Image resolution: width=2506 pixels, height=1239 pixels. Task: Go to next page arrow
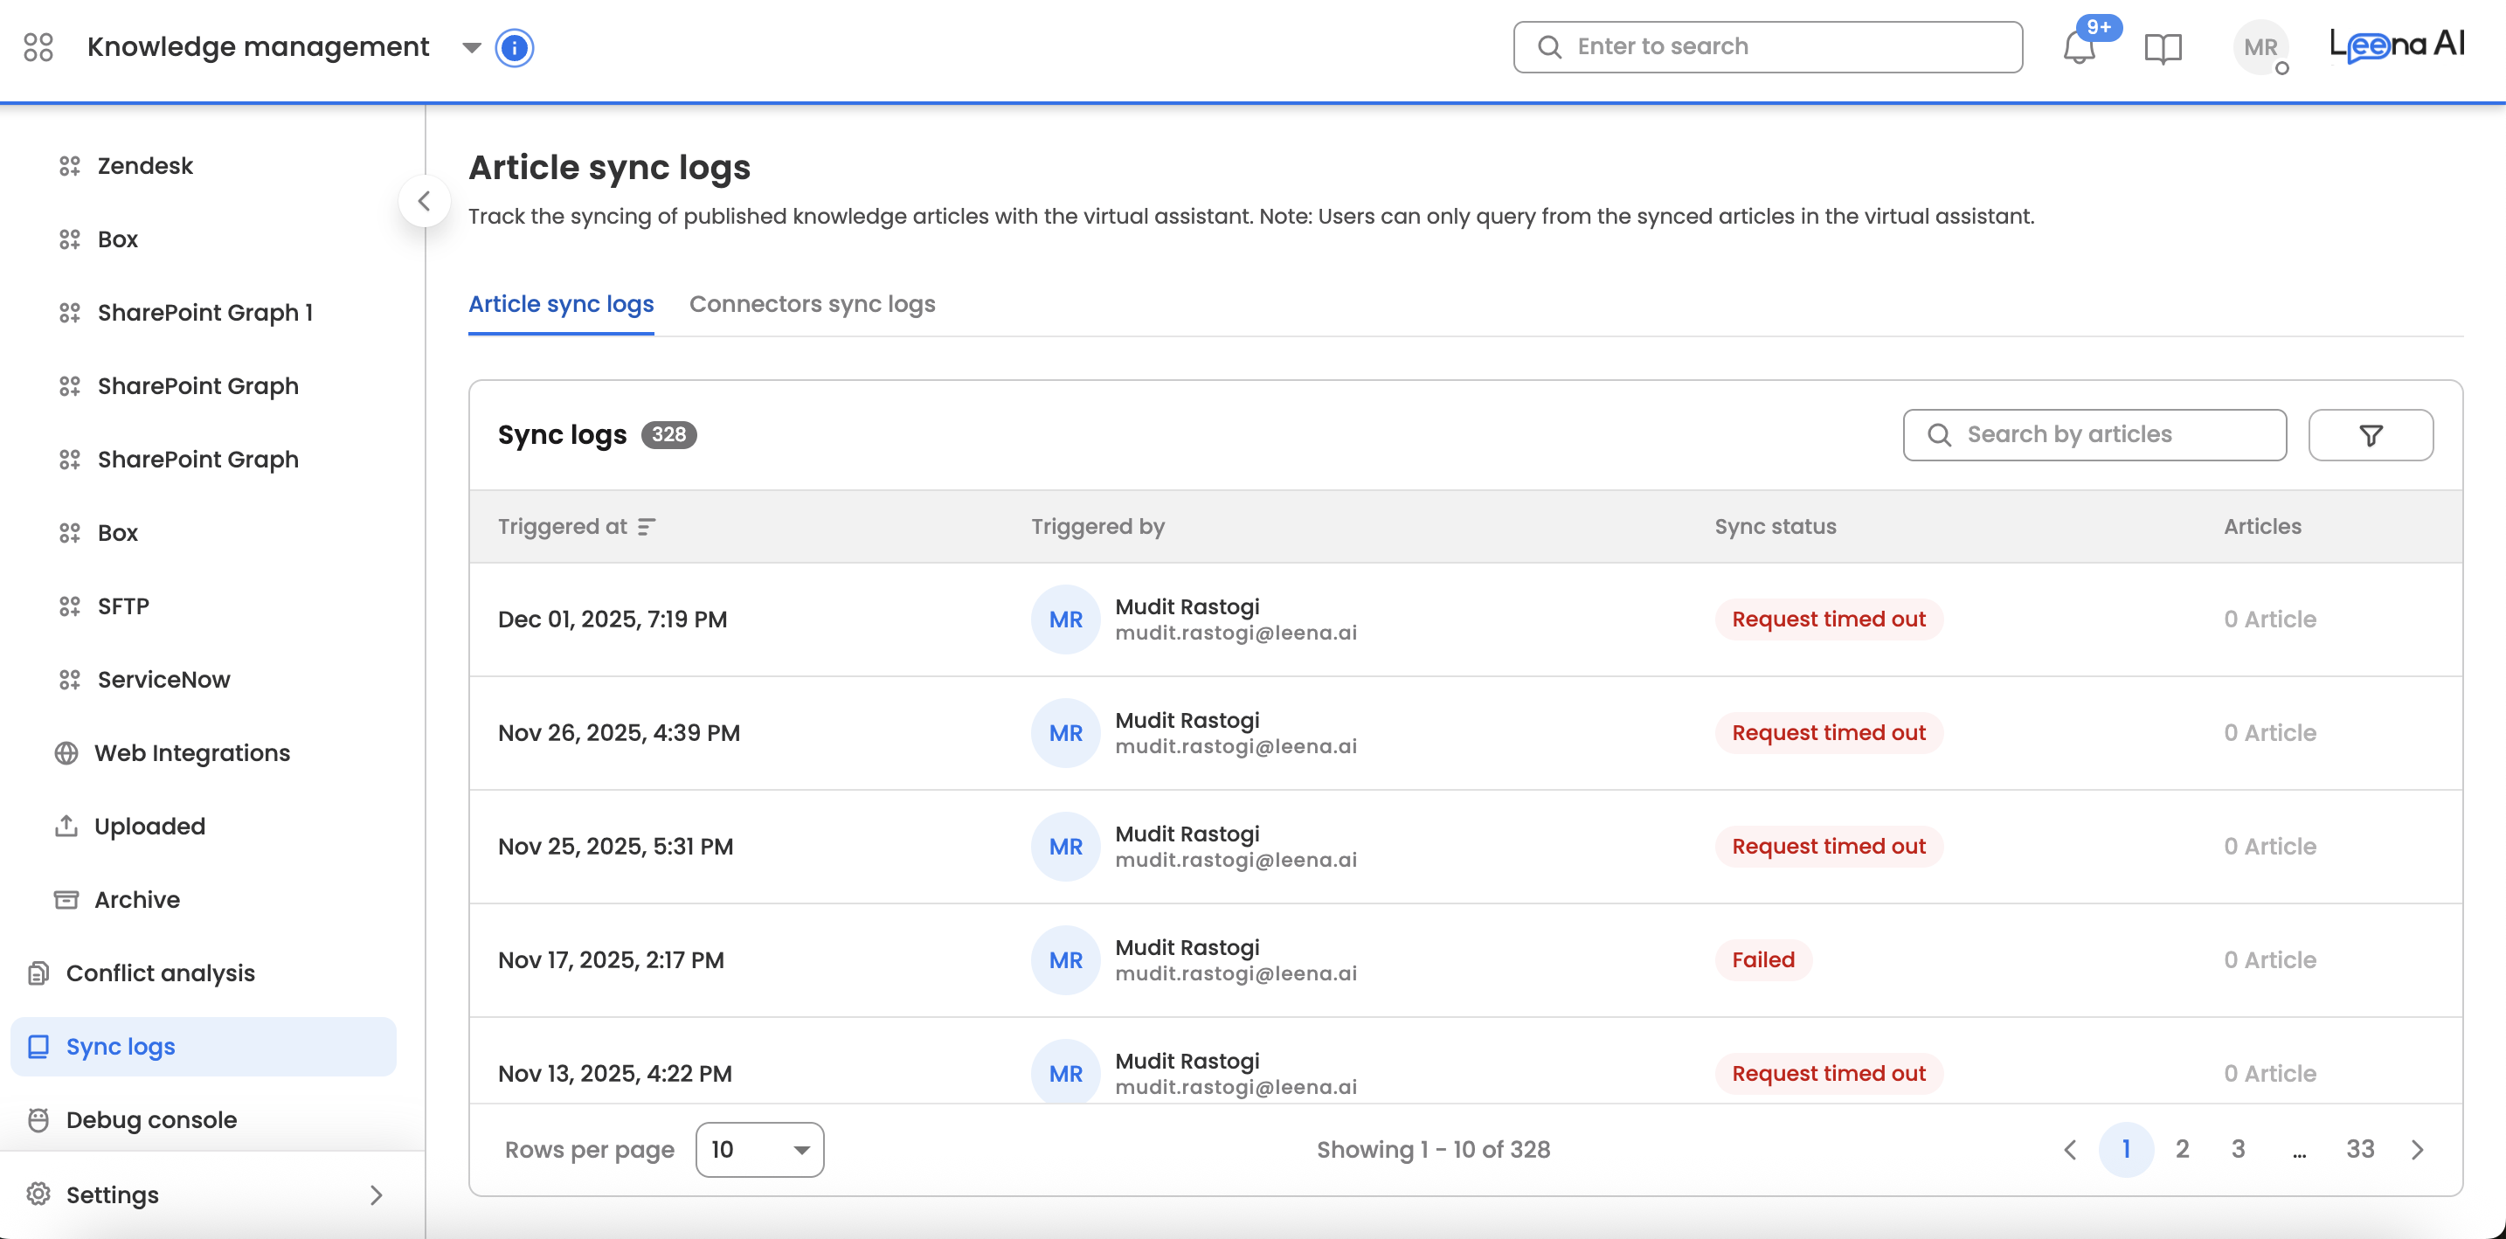coord(2418,1150)
